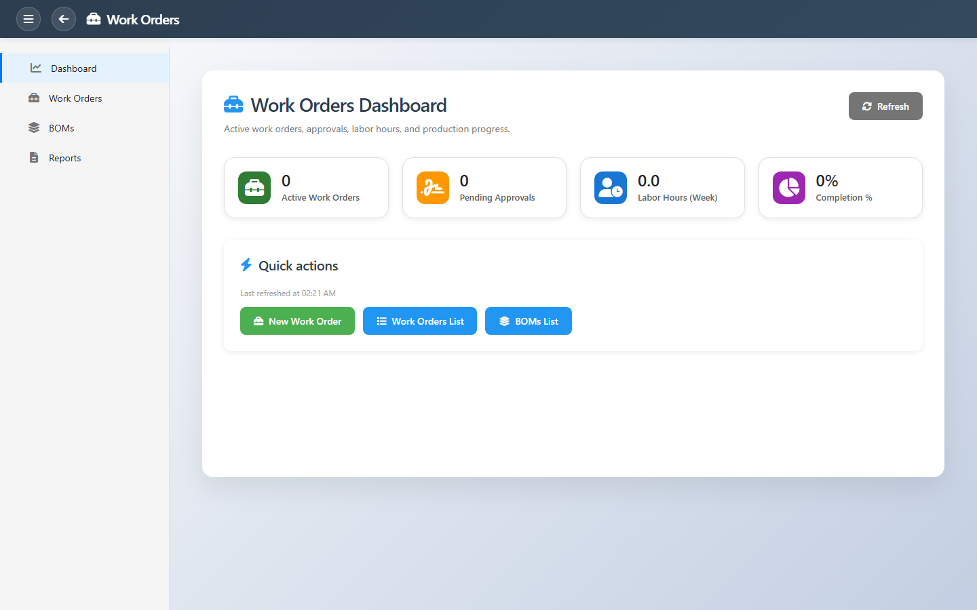Screen dimensions: 977x610
Task: Click the blue toolbox icon beside dashboard title
Action: (233, 105)
